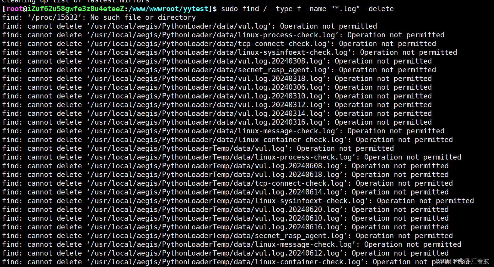Select the PythonLoader/data/linux-process-check.log line

coord(223,35)
